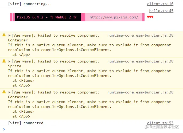Expand the Sprite Vue warning
Screen dimensions: 183x133
click(x=9, y=61)
